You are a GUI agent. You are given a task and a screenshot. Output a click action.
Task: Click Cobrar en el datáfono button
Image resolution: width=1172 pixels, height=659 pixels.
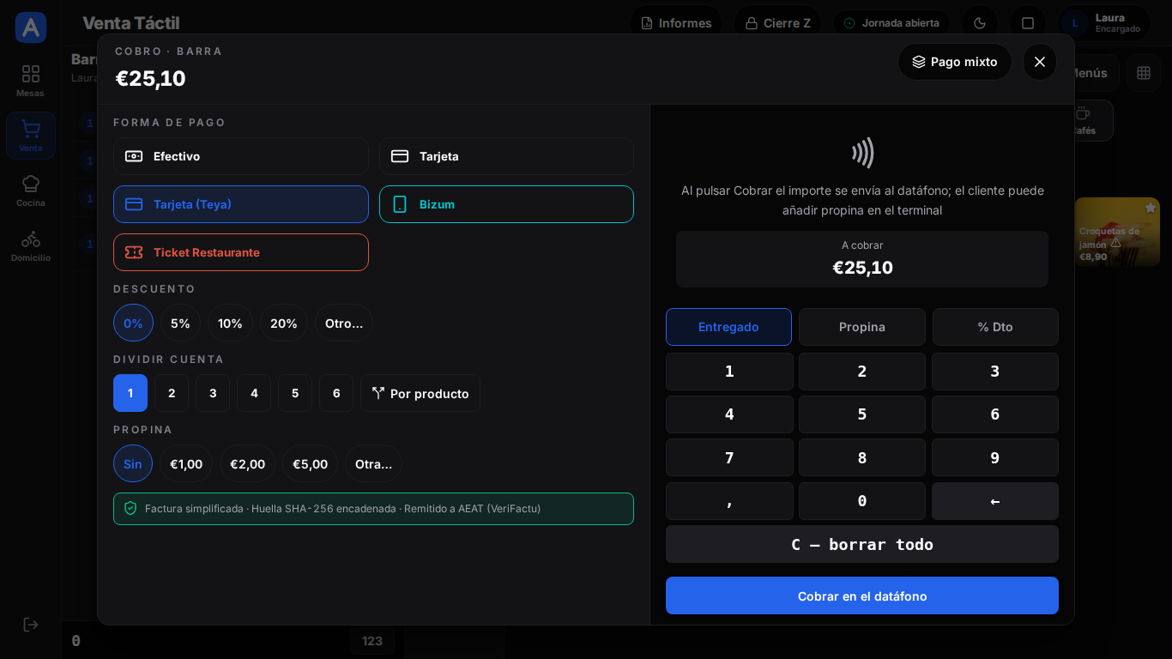point(862,596)
